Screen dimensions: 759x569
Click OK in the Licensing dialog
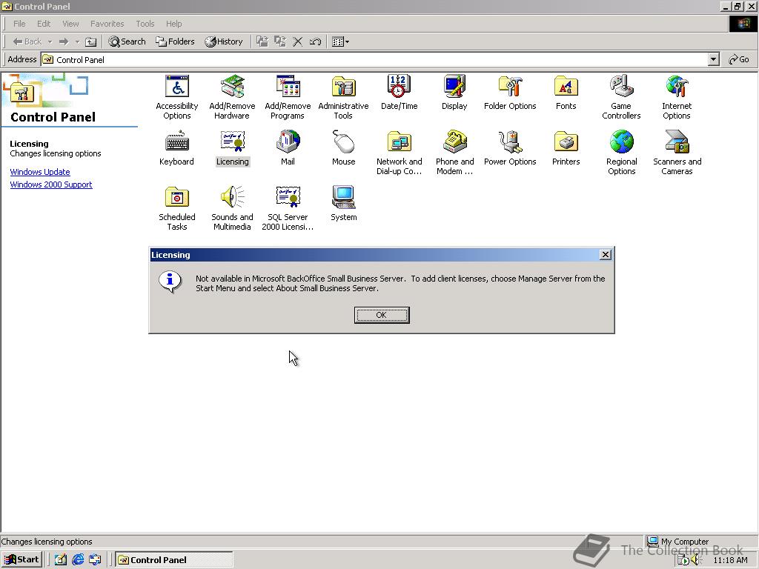click(382, 315)
